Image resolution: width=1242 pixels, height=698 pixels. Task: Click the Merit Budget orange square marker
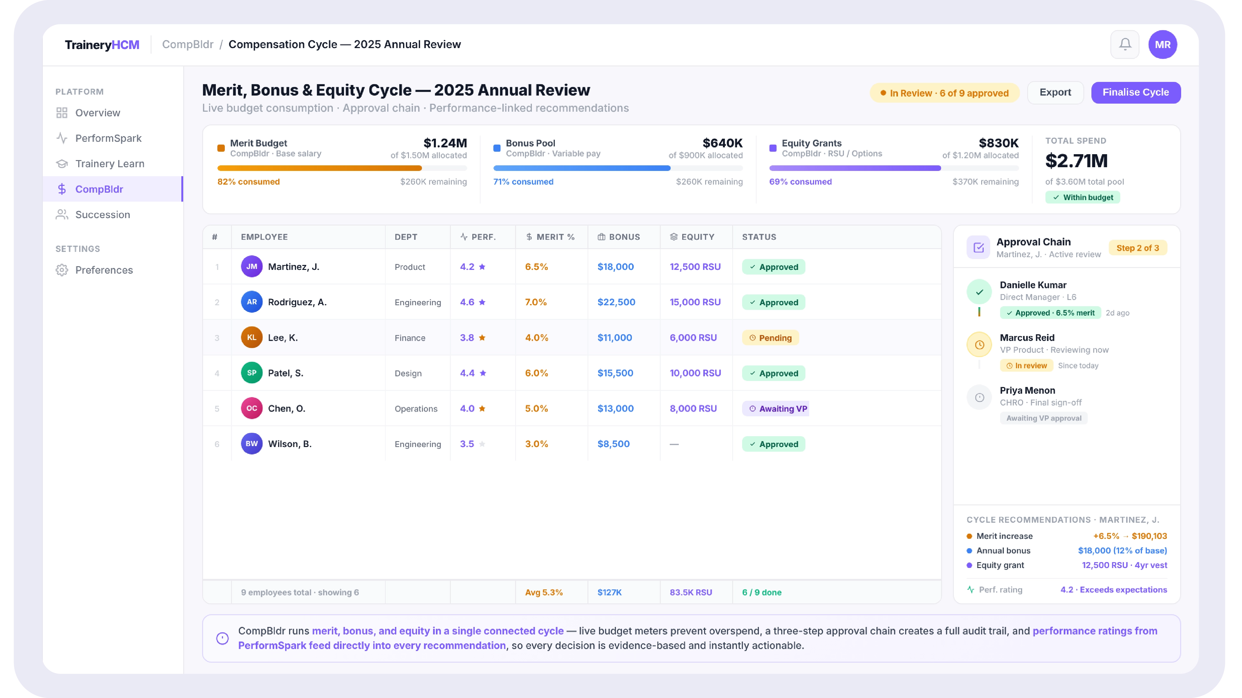point(221,148)
